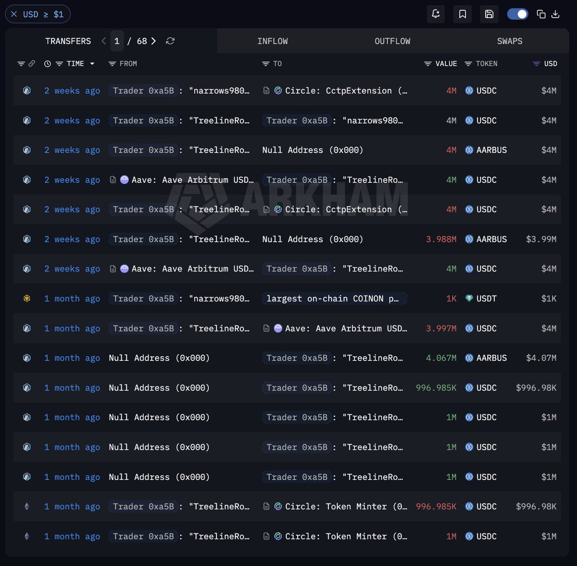Click the clock icon in TIME header
This screenshot has width=577, height=566.
48,64
